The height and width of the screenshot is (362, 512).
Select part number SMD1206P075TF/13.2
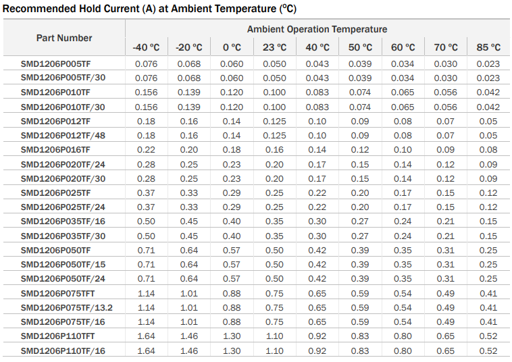tap(67, 307)
